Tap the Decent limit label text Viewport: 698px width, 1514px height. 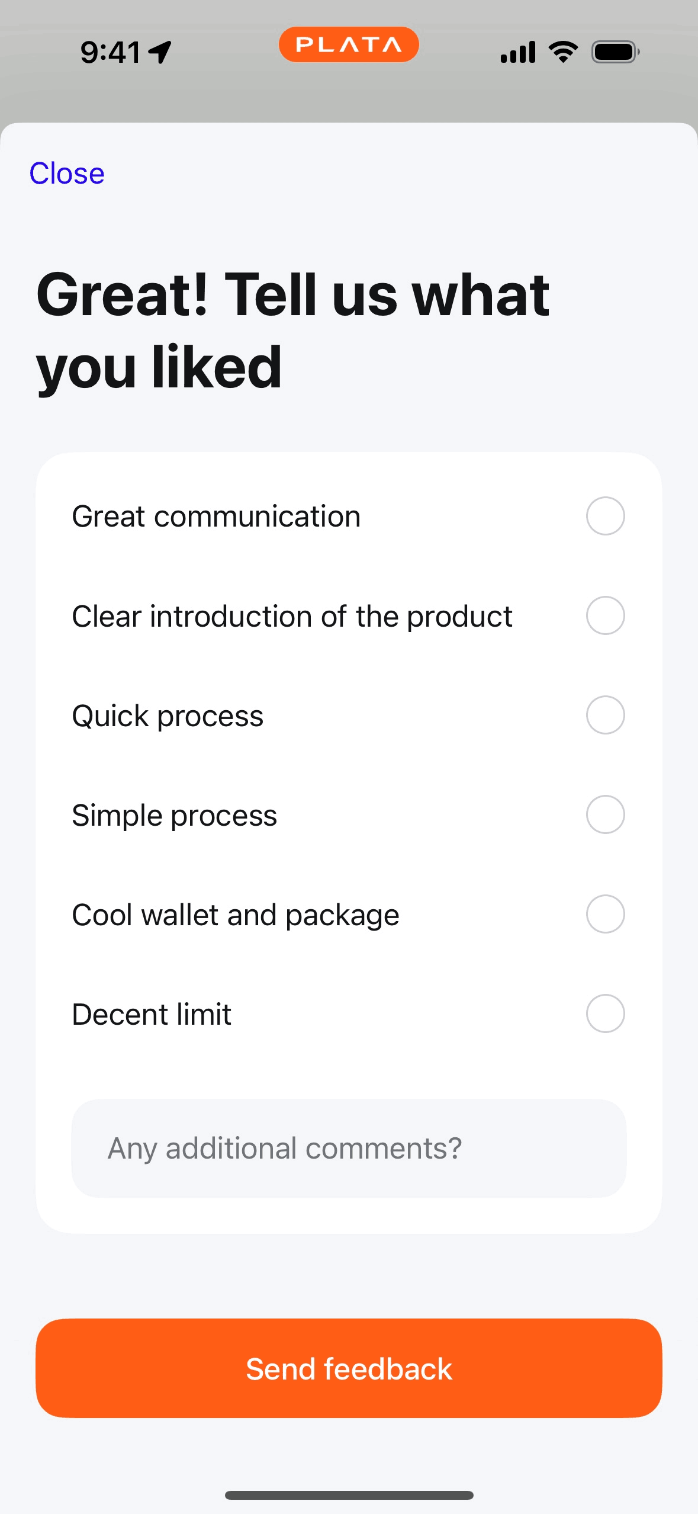coord(152,1015)
